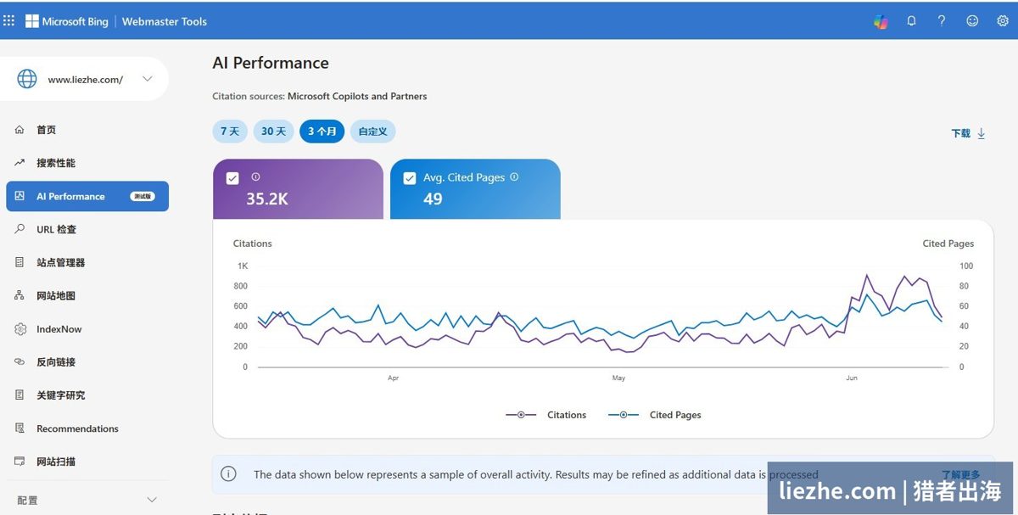Click the 35.2K citations value
Screen dimensions: 1018x515
point(267,199)
